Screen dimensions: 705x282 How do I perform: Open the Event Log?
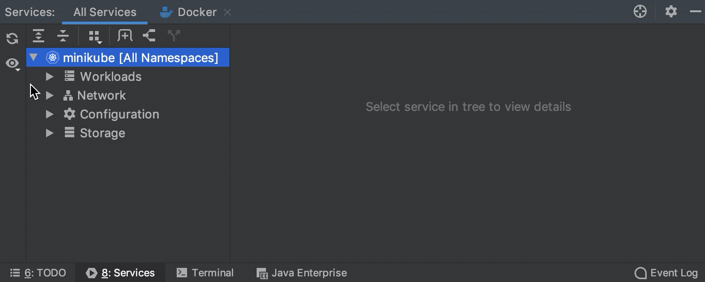(666, 273)
